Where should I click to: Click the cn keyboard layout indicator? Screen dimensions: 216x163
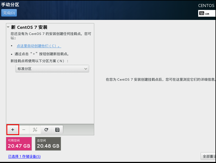coord(207,13)
